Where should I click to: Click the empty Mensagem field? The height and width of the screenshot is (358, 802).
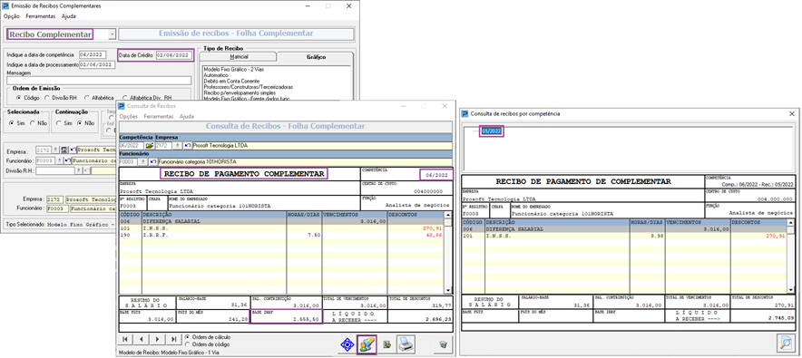pyautogui.click(x=99, y=81)
